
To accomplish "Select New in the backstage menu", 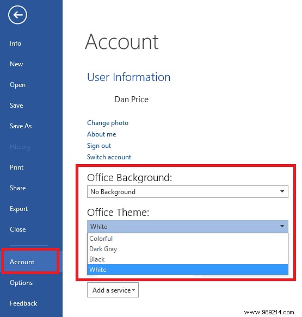I will point(16,64).
